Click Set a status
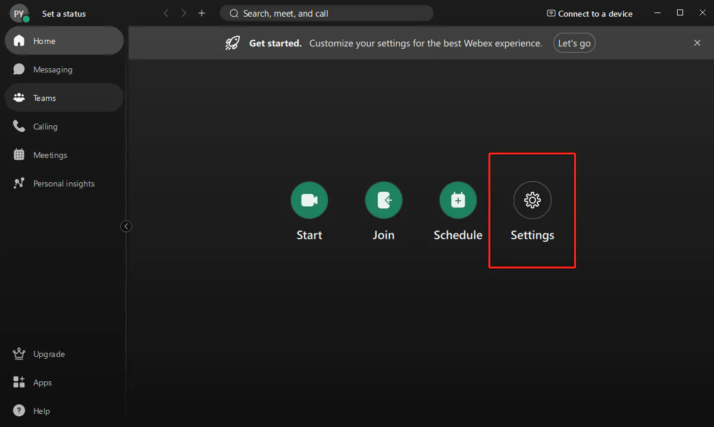This screenshot has width=714, height=427. [x=64, y=14]
